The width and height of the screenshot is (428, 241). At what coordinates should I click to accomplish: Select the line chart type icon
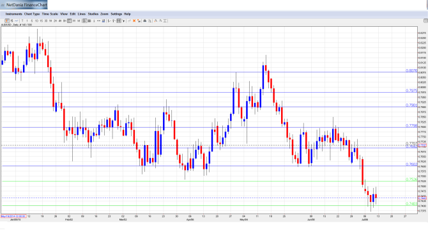coord(17,20)
